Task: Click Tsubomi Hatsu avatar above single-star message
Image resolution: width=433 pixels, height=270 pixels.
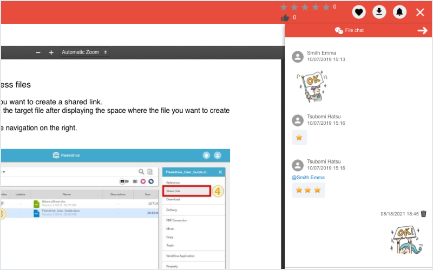Action: click(298, 120)
